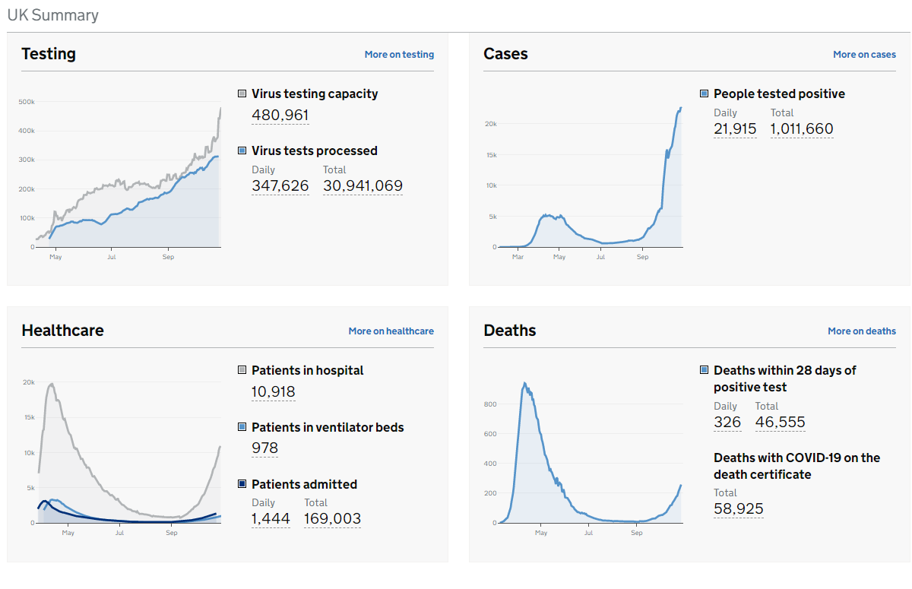Open the More on cases link
Image resolution: width=912 pixels, height=589 pixels.
point(864,55)
